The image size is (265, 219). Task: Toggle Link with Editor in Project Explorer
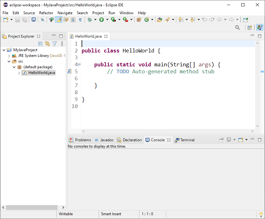tap(48, 44)
